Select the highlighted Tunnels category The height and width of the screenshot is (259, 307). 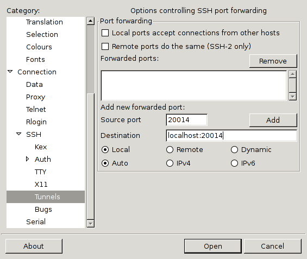46,197
